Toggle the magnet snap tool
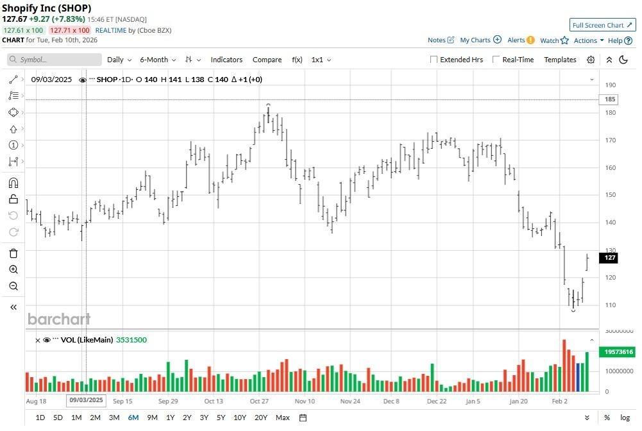Screen dimensions: 642x431 tap(13, 183)
